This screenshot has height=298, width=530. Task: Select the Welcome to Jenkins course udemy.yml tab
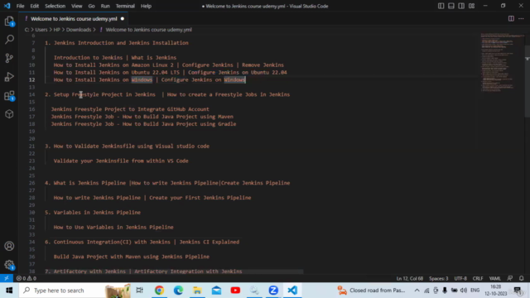74,19
